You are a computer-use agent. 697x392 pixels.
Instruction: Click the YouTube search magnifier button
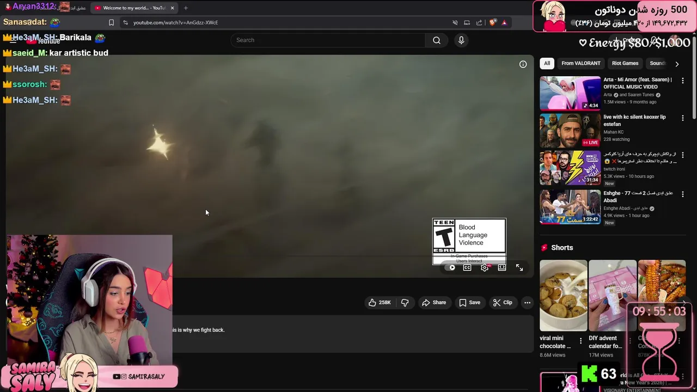pos(437,40)
